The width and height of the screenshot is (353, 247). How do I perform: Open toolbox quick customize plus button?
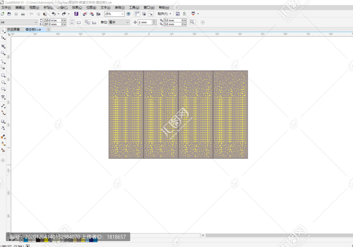pos(3,160)
